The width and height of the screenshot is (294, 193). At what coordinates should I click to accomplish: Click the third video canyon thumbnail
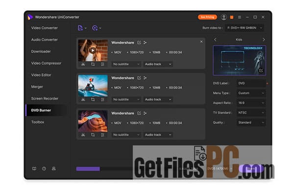93,121
